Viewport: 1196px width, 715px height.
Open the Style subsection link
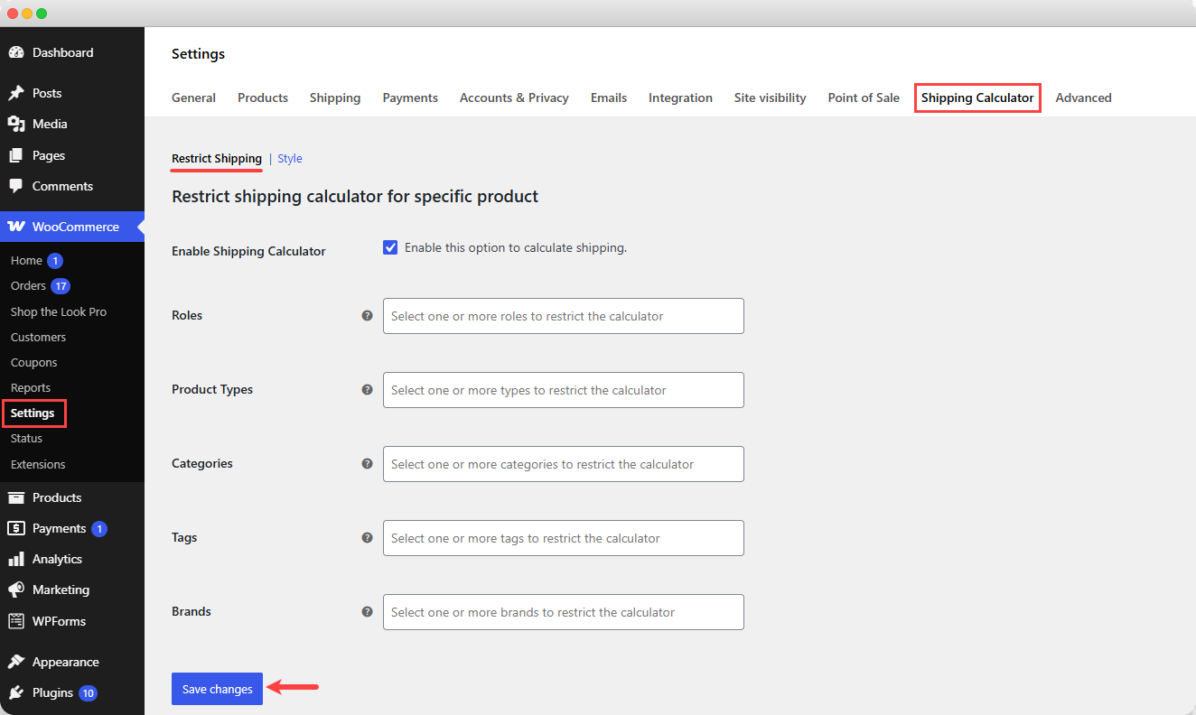click(x=290, y=158)
